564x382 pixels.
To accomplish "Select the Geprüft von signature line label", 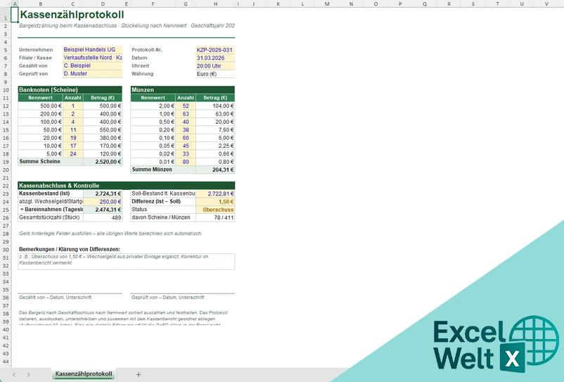I will coord(167,298).
